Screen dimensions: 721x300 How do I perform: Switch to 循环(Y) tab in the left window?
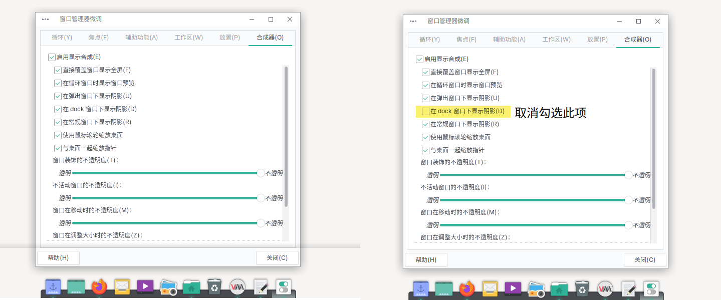pyautogui.click(x=62, y=38)
